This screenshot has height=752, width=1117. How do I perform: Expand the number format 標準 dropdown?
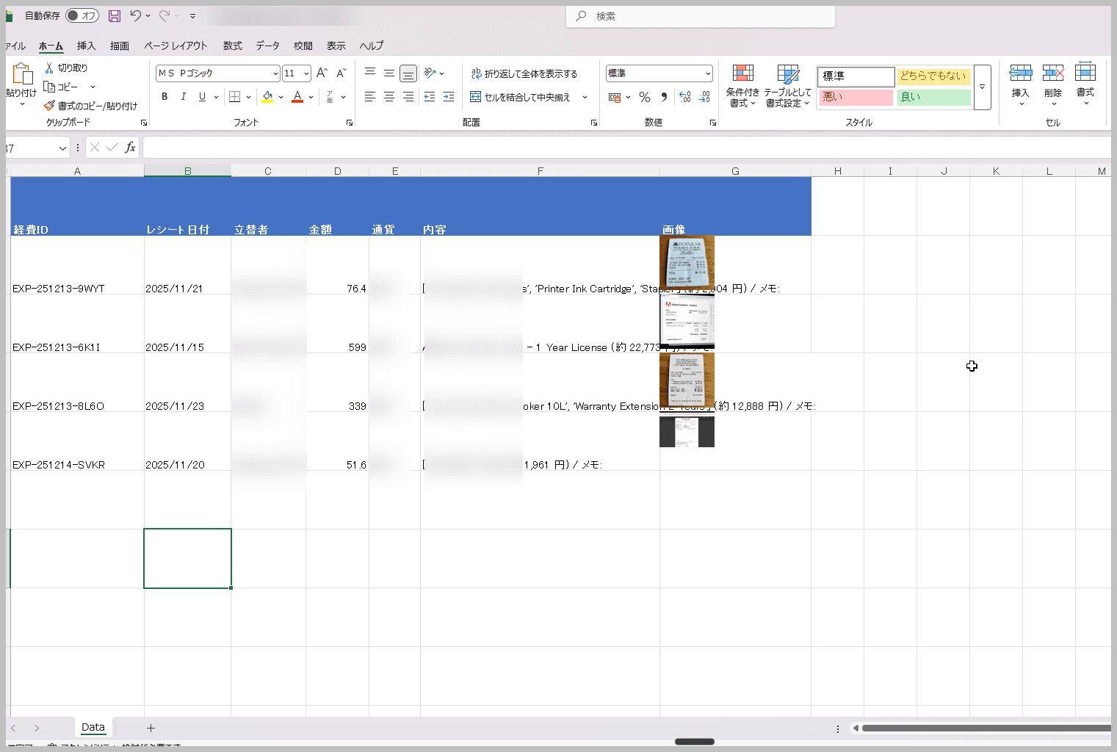pyautogui.click(x=707, y=73)
